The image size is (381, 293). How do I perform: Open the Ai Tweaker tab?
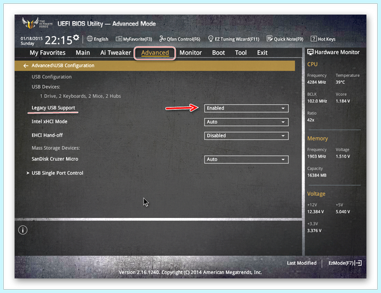(116, 53)
